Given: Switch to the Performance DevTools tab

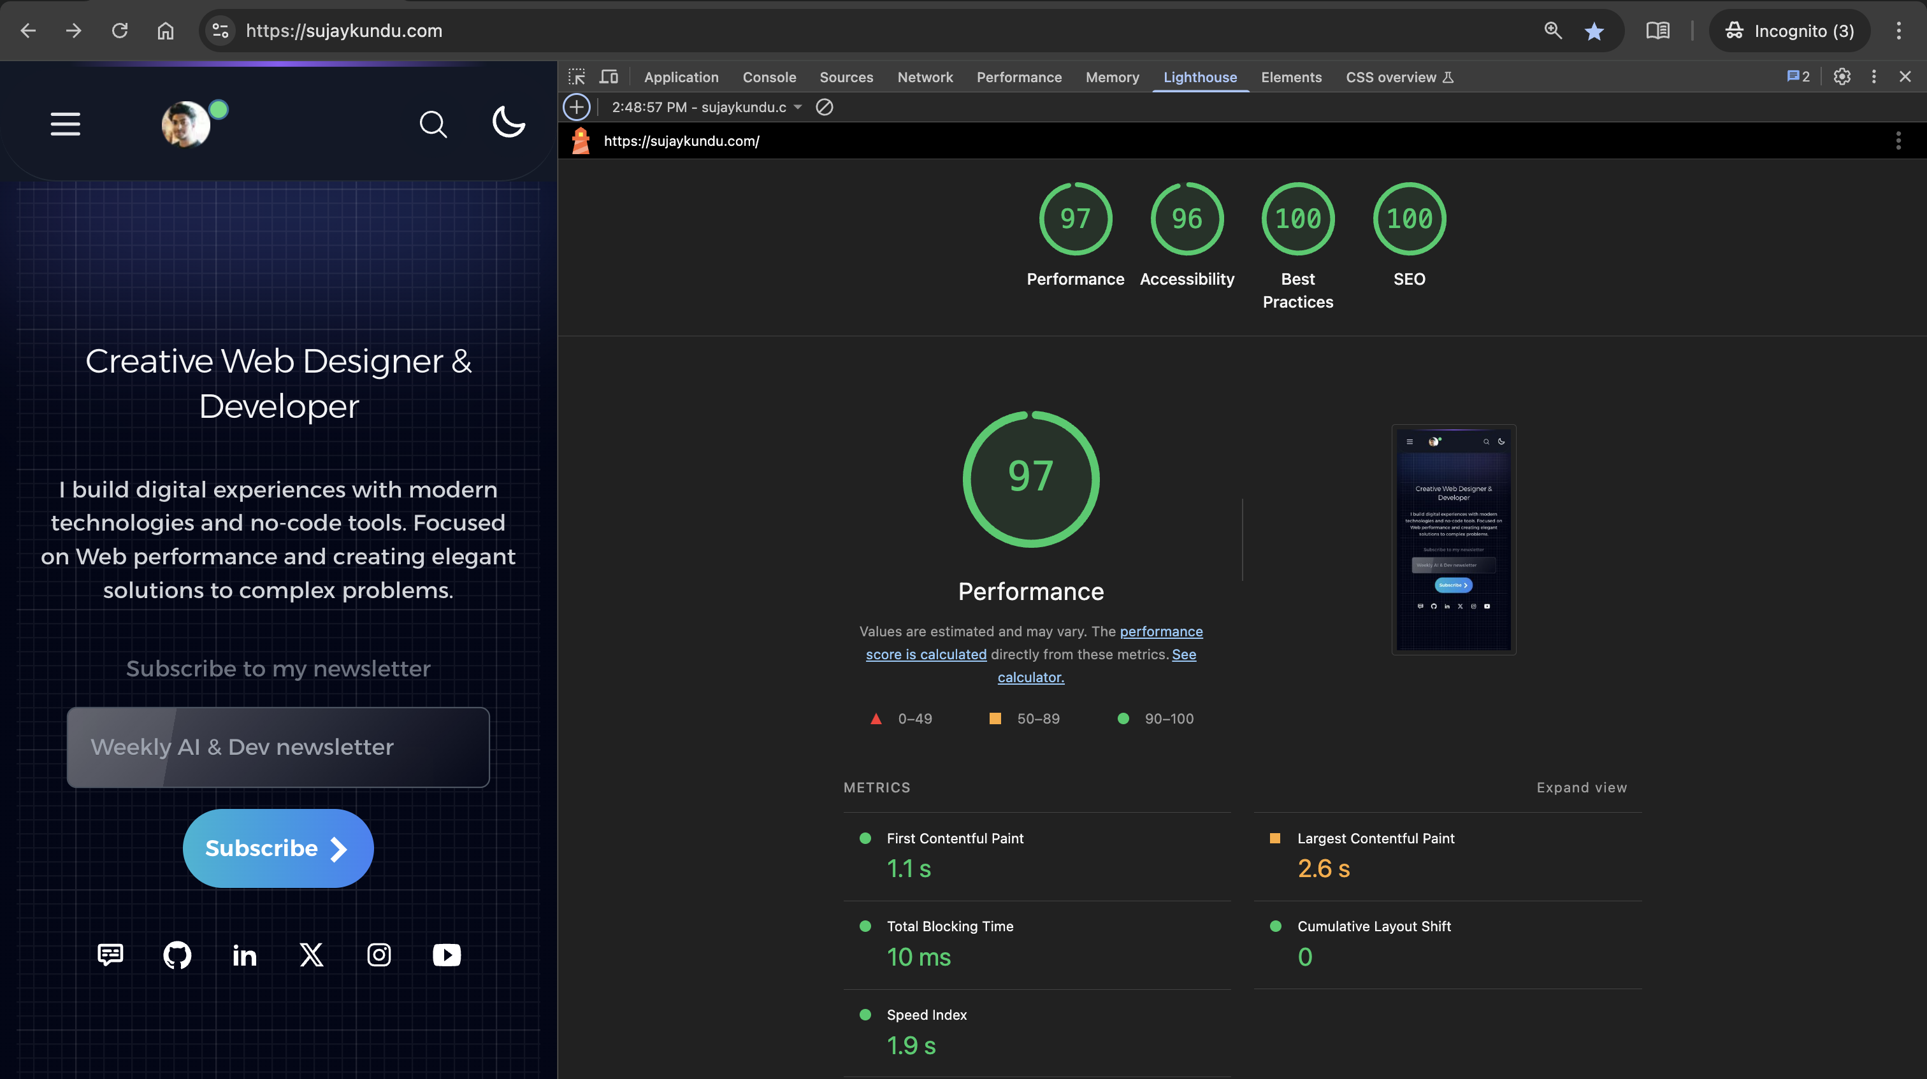Looking at the screenshot, I should (1019, 77).
